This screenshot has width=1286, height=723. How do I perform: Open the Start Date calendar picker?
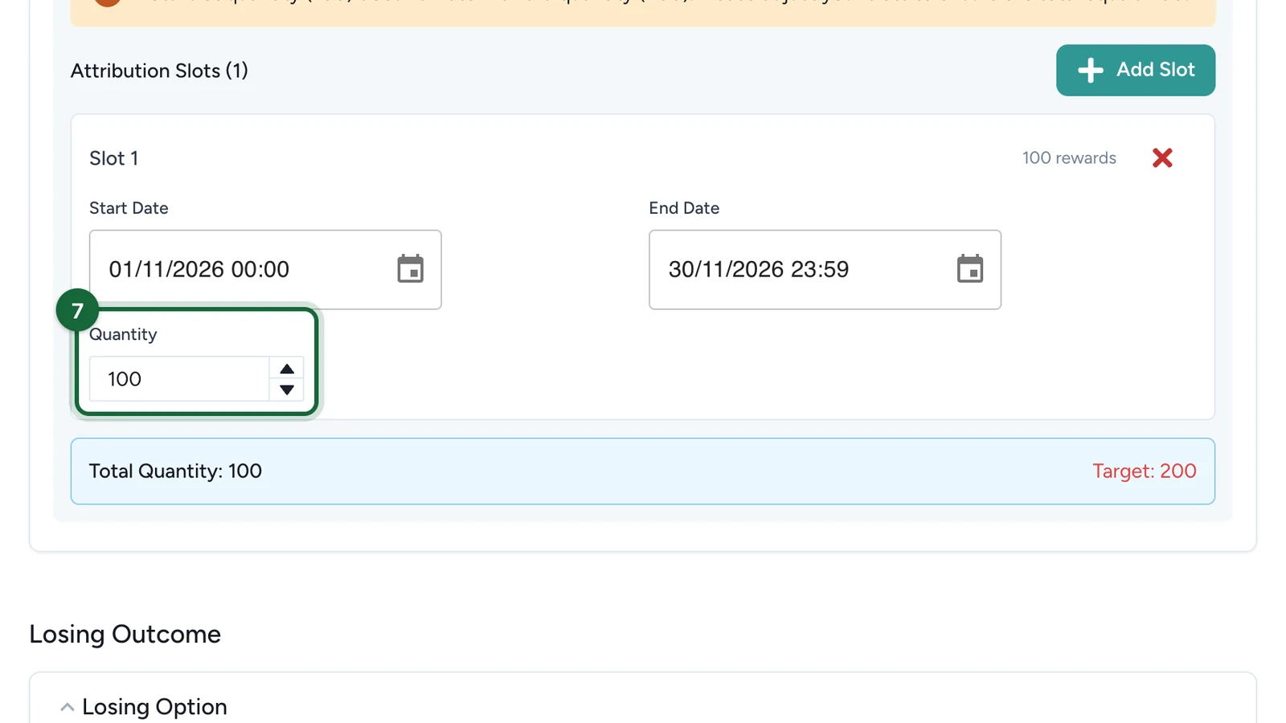[410, 269]
